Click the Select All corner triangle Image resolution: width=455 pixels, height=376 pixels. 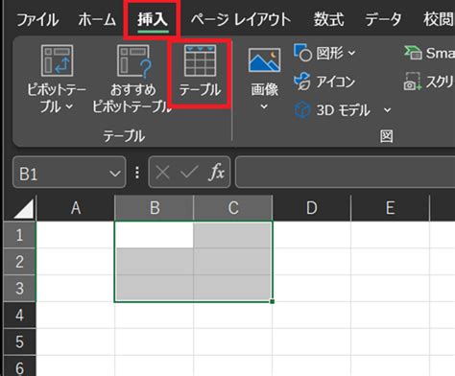[24, 209]
